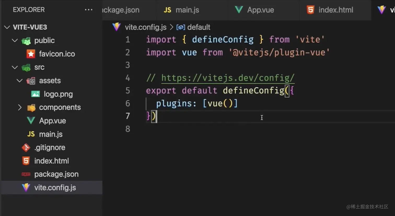The image size is (395, 216).
Task: Open logo.png in the explorer tree
Action: (x=58, y=94)
